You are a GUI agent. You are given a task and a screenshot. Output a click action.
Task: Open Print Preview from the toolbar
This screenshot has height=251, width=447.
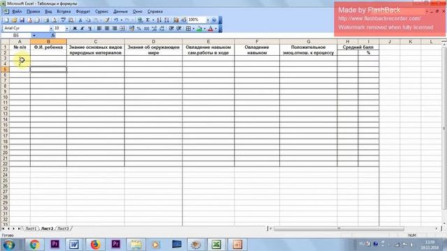[x=54, y=20]
